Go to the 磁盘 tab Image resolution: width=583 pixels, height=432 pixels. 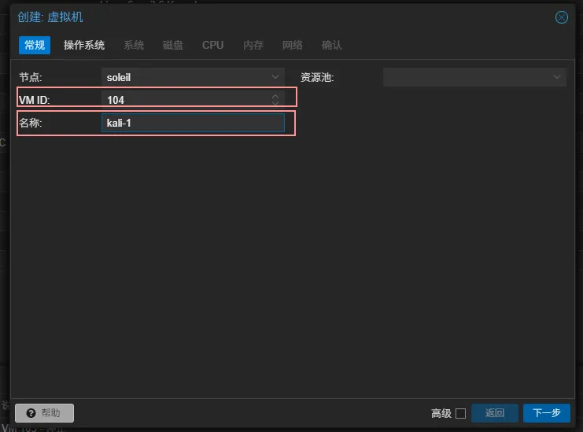tap(173, 45)
